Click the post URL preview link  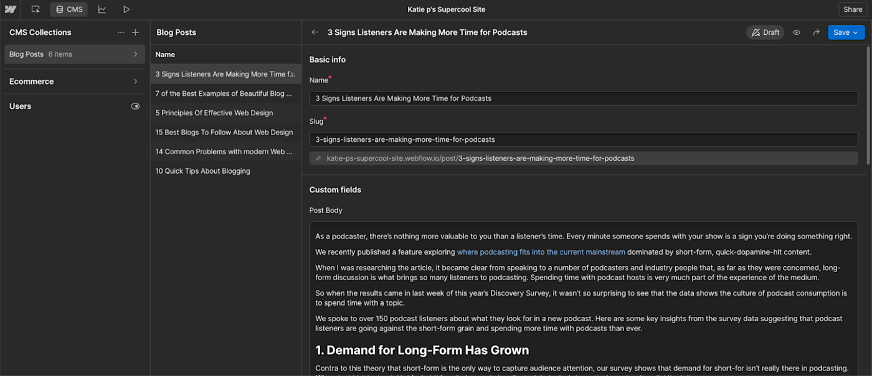coord(480,159)
